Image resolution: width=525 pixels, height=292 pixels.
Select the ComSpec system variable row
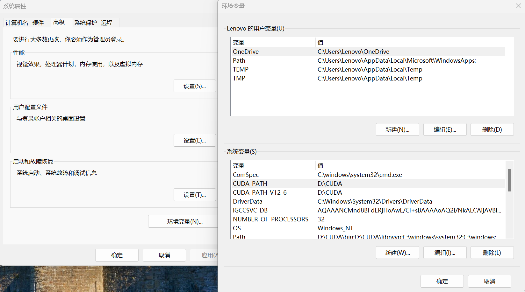tap(368, 175)
